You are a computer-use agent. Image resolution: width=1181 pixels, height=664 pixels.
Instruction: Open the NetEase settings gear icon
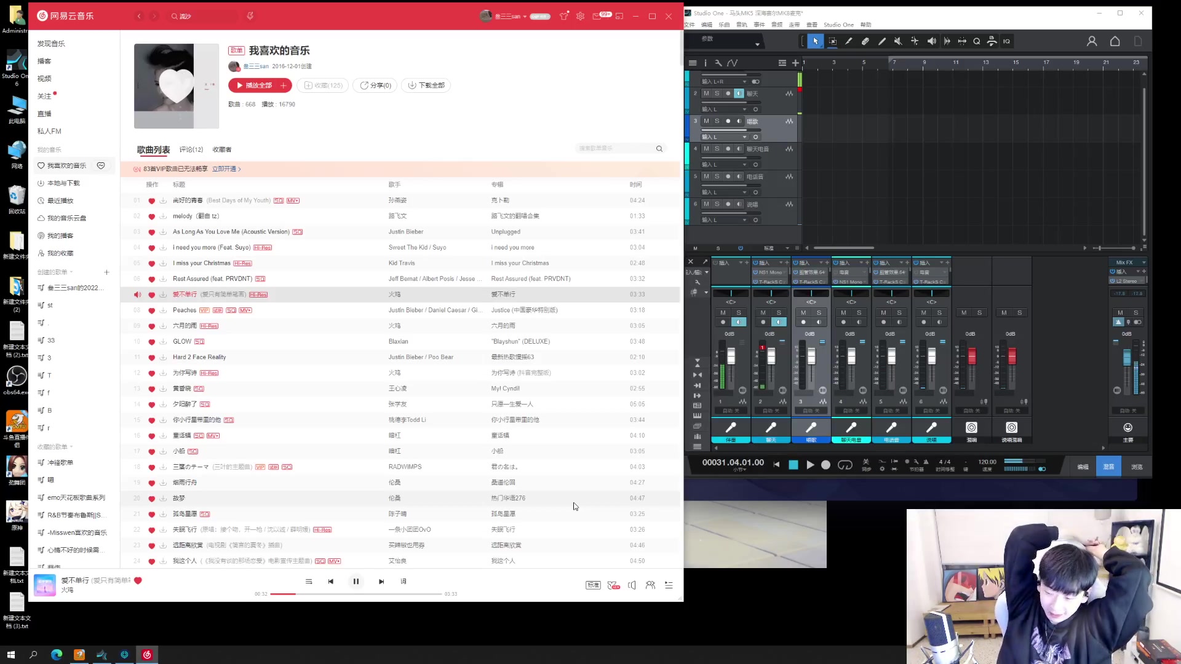pos(580,16)
